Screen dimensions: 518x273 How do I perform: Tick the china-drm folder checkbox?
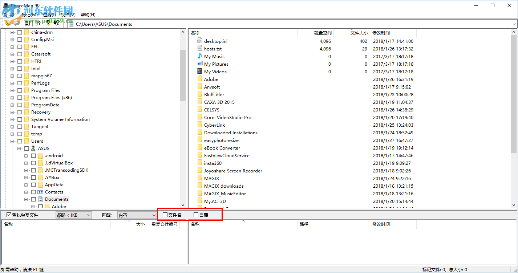pyautogui.click(x=20, y=32)
